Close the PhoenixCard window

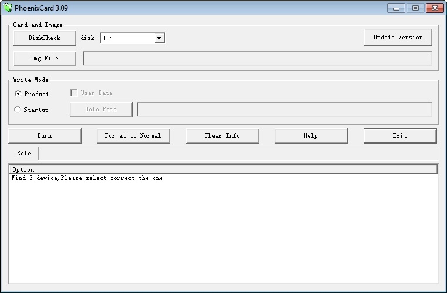pyautogui.click(x=435, y=8)
